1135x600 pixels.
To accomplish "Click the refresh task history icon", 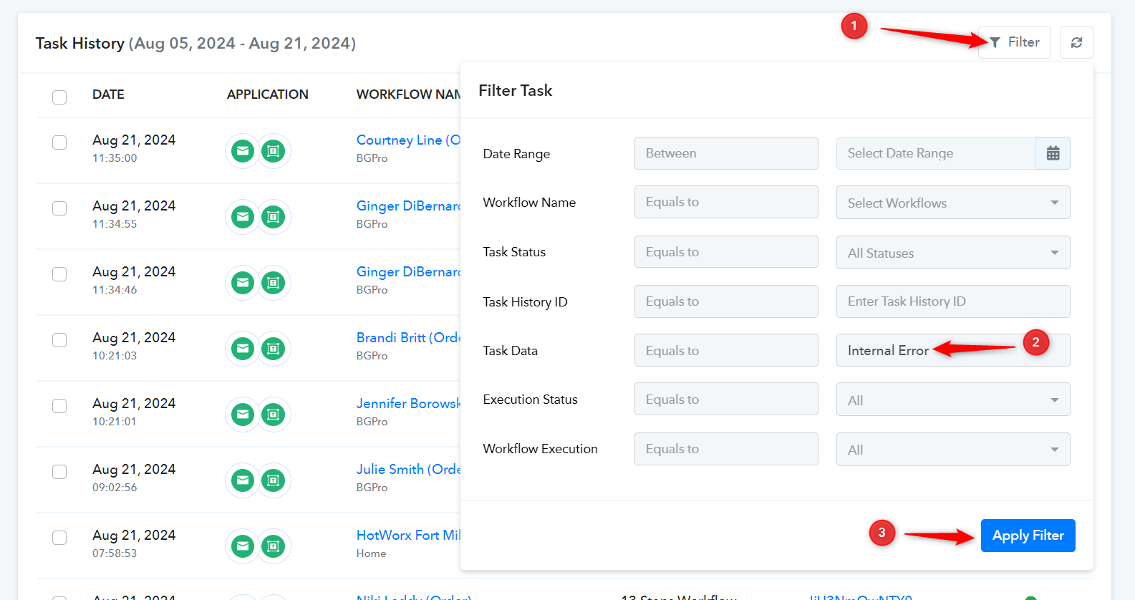I will [x=1076, y=42].
